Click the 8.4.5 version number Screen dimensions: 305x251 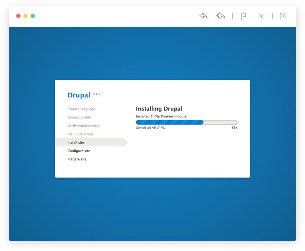coord(96,94)
